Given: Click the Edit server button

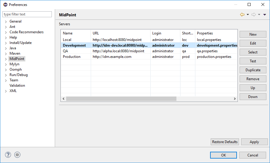Looking at the screenshot, I should [x=253, y=43].
